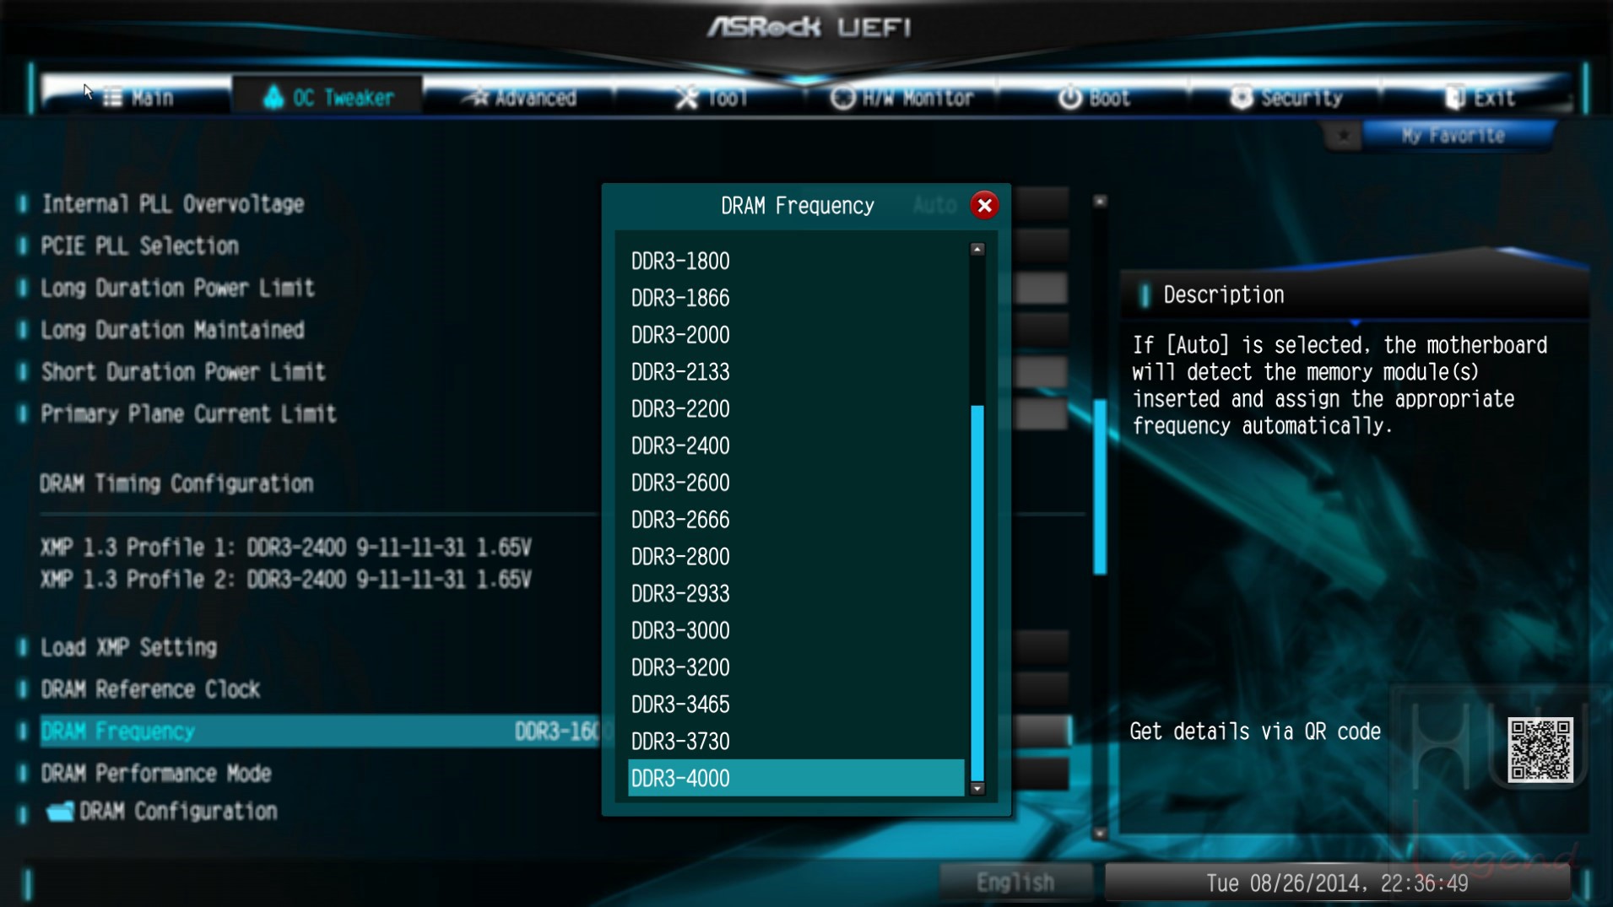1613x907 pixels.
Task: Select the Load XMP Setting item
Action: pos(128,647)
